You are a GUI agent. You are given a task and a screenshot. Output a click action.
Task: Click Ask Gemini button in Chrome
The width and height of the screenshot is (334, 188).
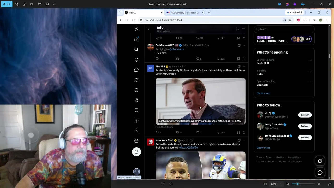pos(294,13)
